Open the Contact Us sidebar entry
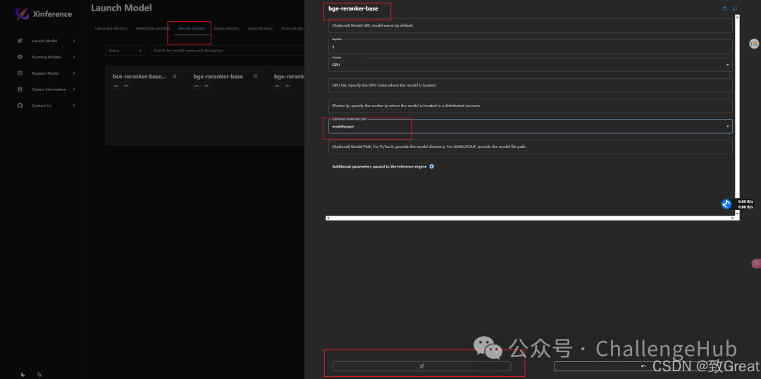The image size is (761, 379). (x=47, y=105)
